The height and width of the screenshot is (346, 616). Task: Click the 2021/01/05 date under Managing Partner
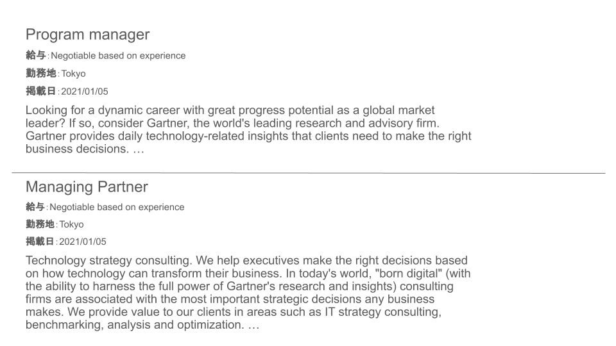click(x=83, y=242)
